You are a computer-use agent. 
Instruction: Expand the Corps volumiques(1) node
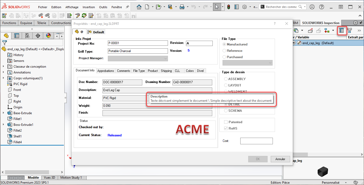click(x=3, y=78)
